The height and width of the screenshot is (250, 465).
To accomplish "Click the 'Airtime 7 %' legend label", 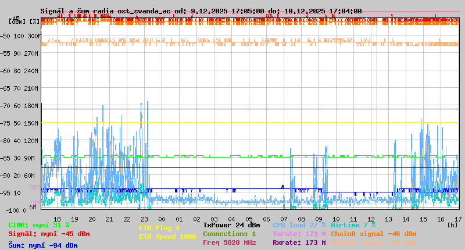I will click(x=353, y=225).
